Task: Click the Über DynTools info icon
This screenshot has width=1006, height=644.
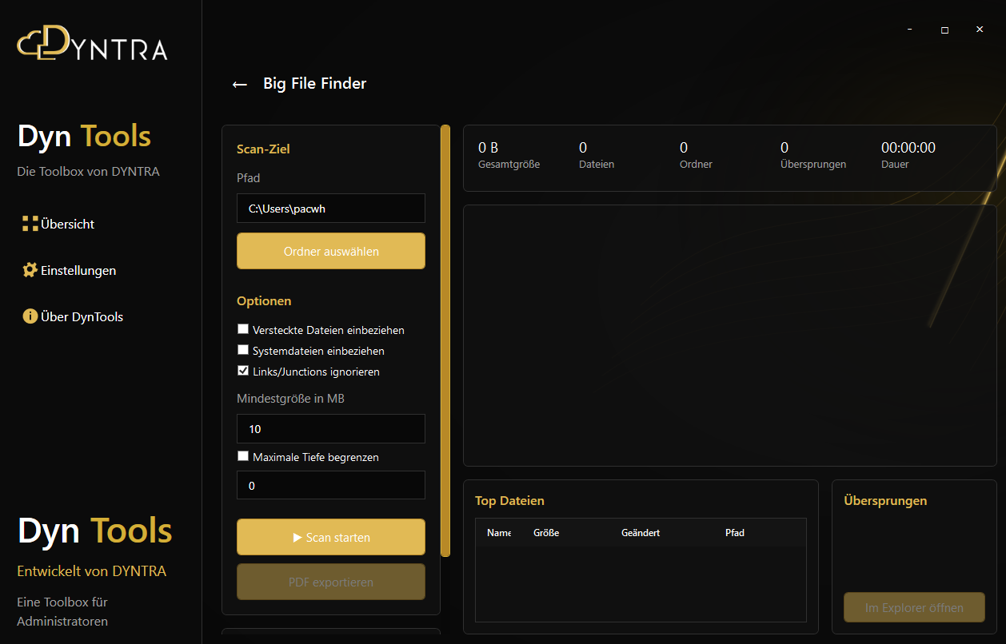Action: [30, 316]
